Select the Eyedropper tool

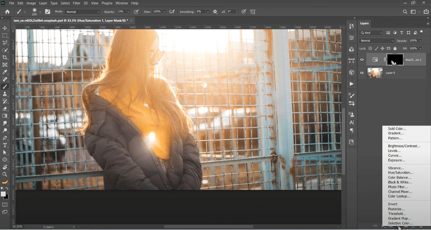5,72
